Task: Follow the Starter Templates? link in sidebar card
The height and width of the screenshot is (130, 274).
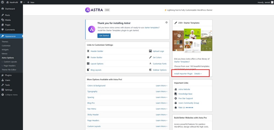Action: click(182, 62)
